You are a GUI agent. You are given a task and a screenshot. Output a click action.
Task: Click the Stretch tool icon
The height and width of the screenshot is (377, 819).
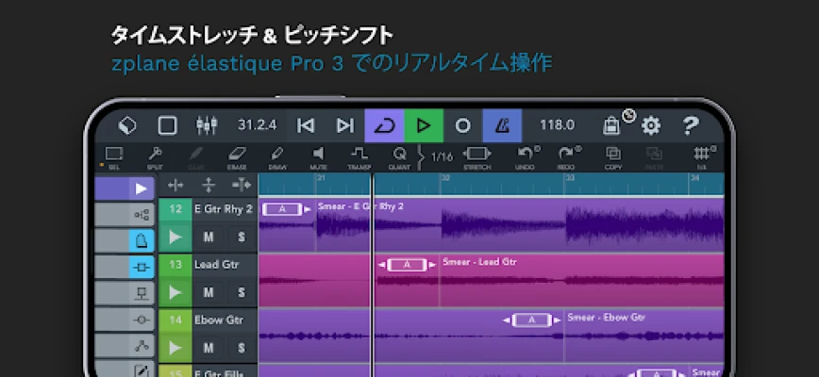click(x=476, y=155)
